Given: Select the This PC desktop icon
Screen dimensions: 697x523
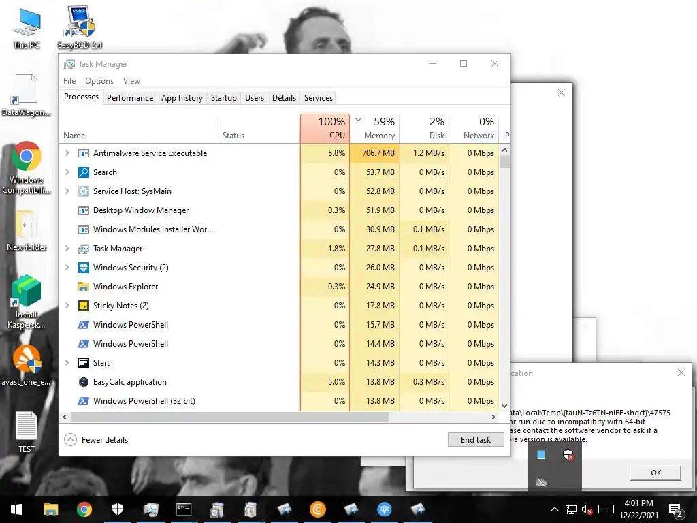Looking at the screenshot, I should pos(27,29).
